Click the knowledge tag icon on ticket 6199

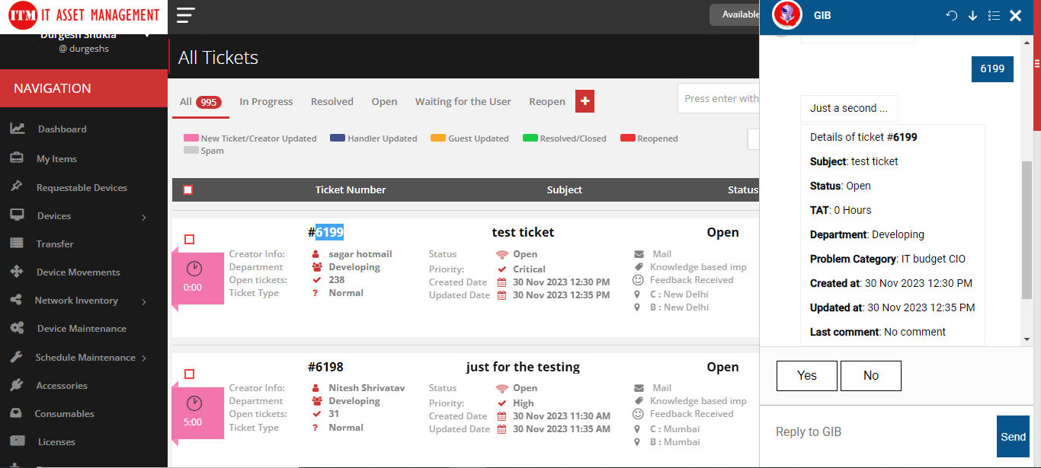click(x=639, y=267)
